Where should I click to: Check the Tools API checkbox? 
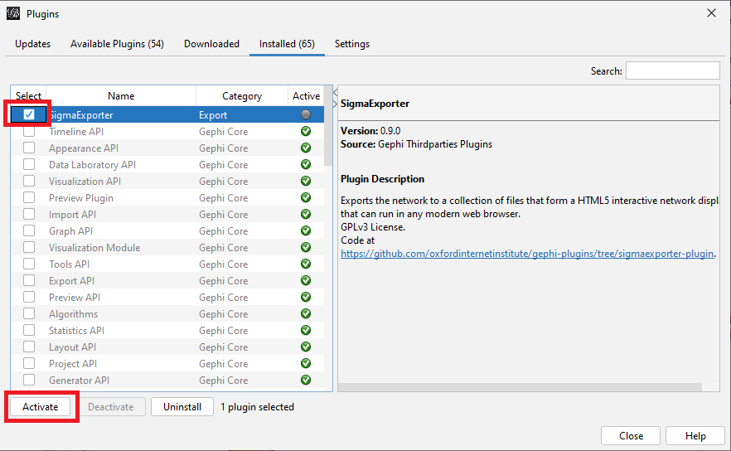tap(29, 264)
